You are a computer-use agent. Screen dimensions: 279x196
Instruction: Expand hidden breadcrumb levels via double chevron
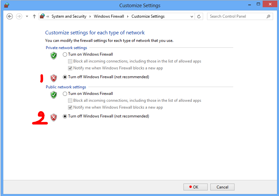coord(48,16)
